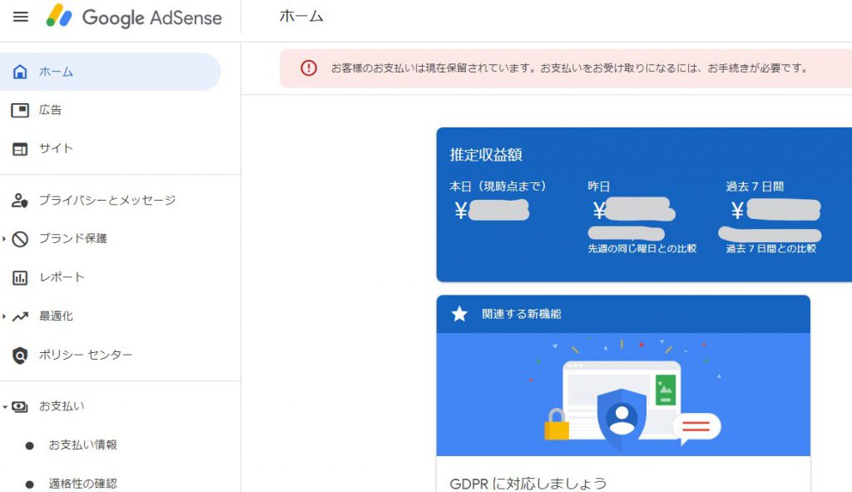The width and height of the screenshot is (852, 492).
Task: Open the hamburger navigation menu
Action: [20, 17]
